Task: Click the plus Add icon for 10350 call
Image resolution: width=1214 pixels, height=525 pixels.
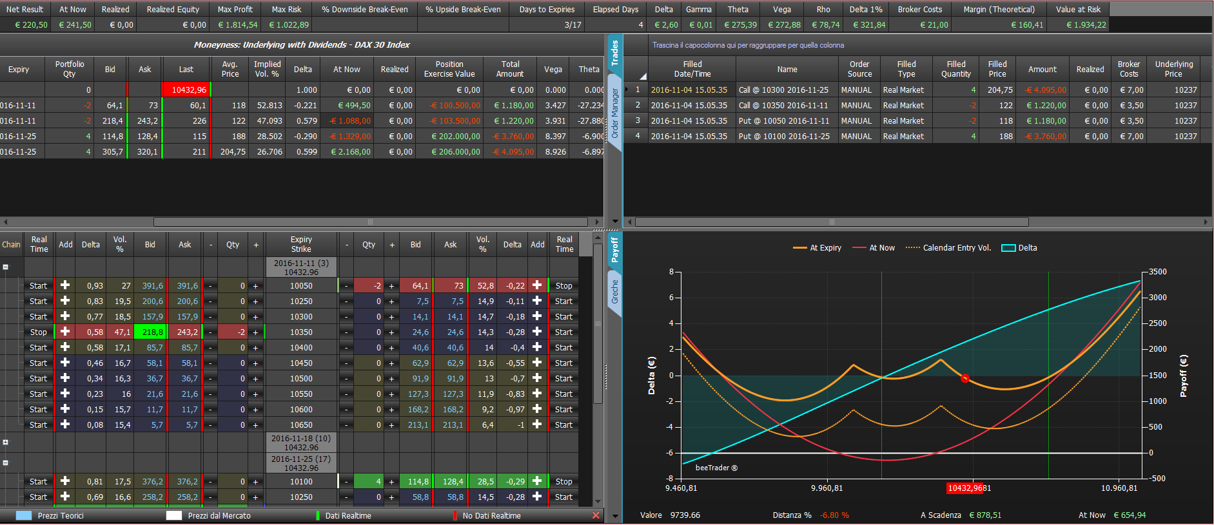Action: pos(65,332)
